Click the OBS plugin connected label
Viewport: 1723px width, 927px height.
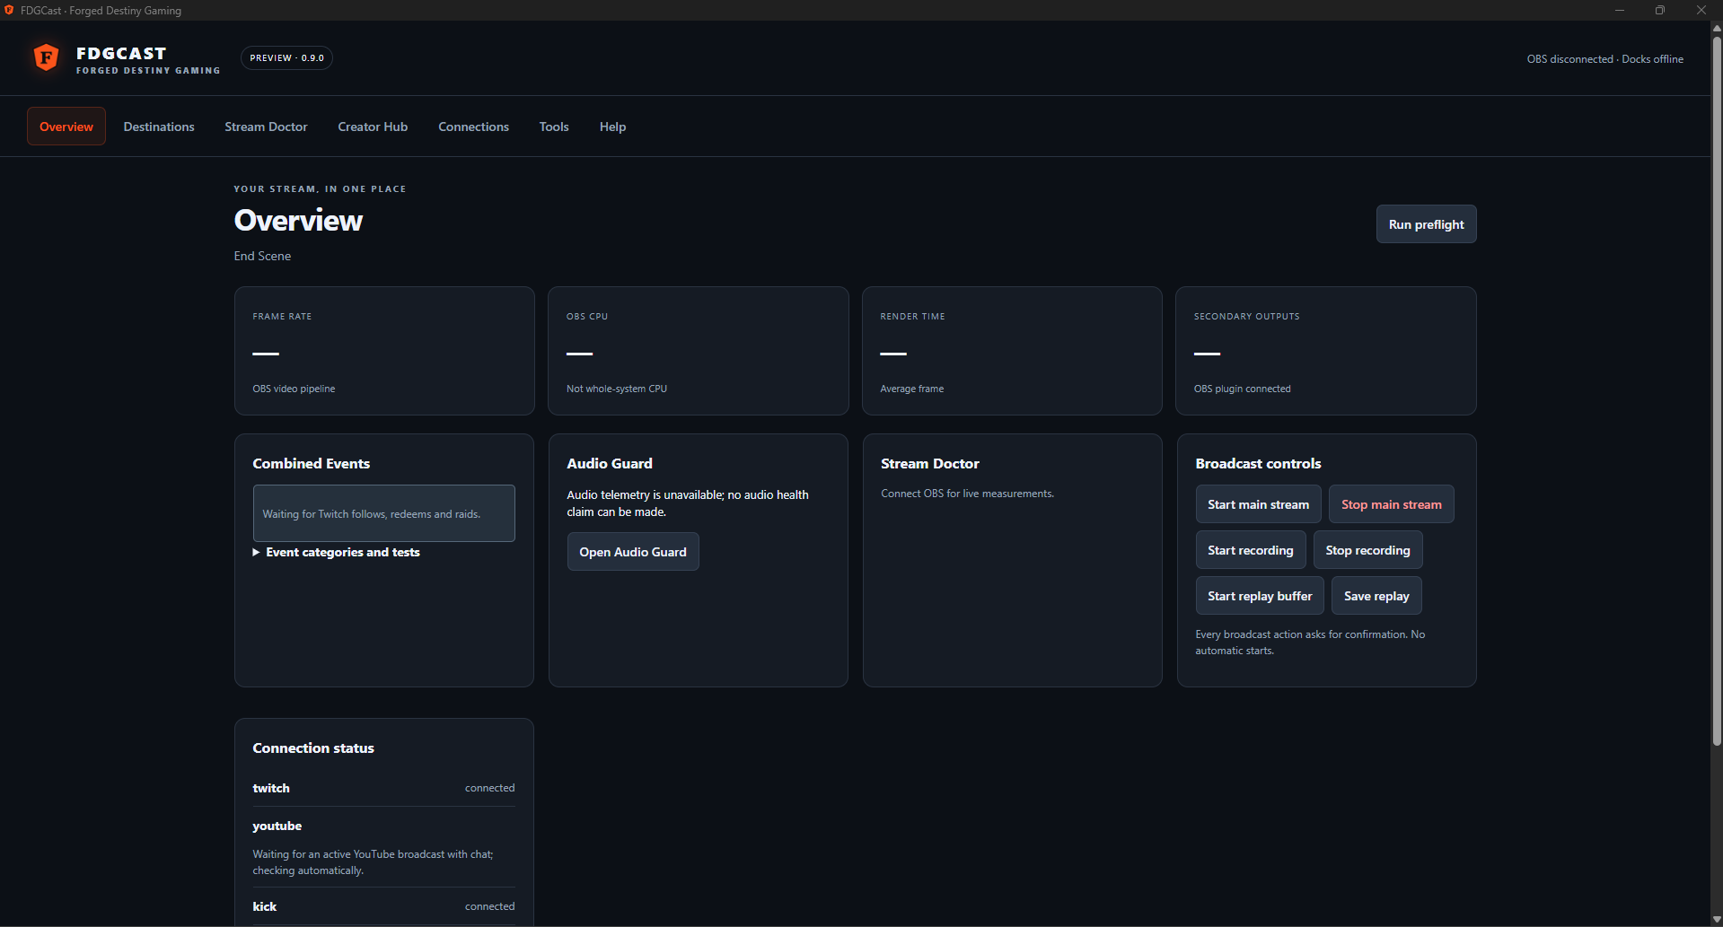tap(1242, 389)
